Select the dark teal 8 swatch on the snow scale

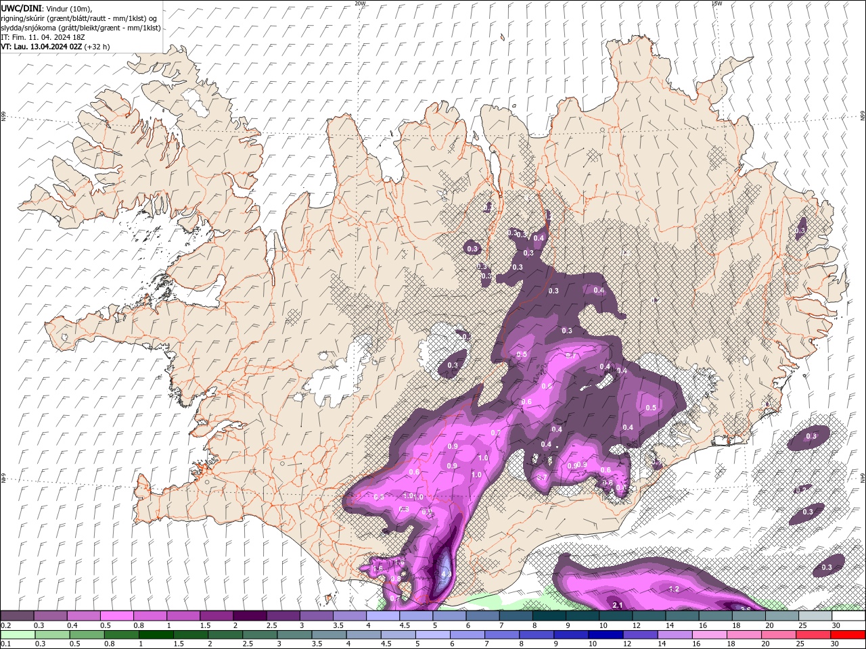tap(549, 616)
